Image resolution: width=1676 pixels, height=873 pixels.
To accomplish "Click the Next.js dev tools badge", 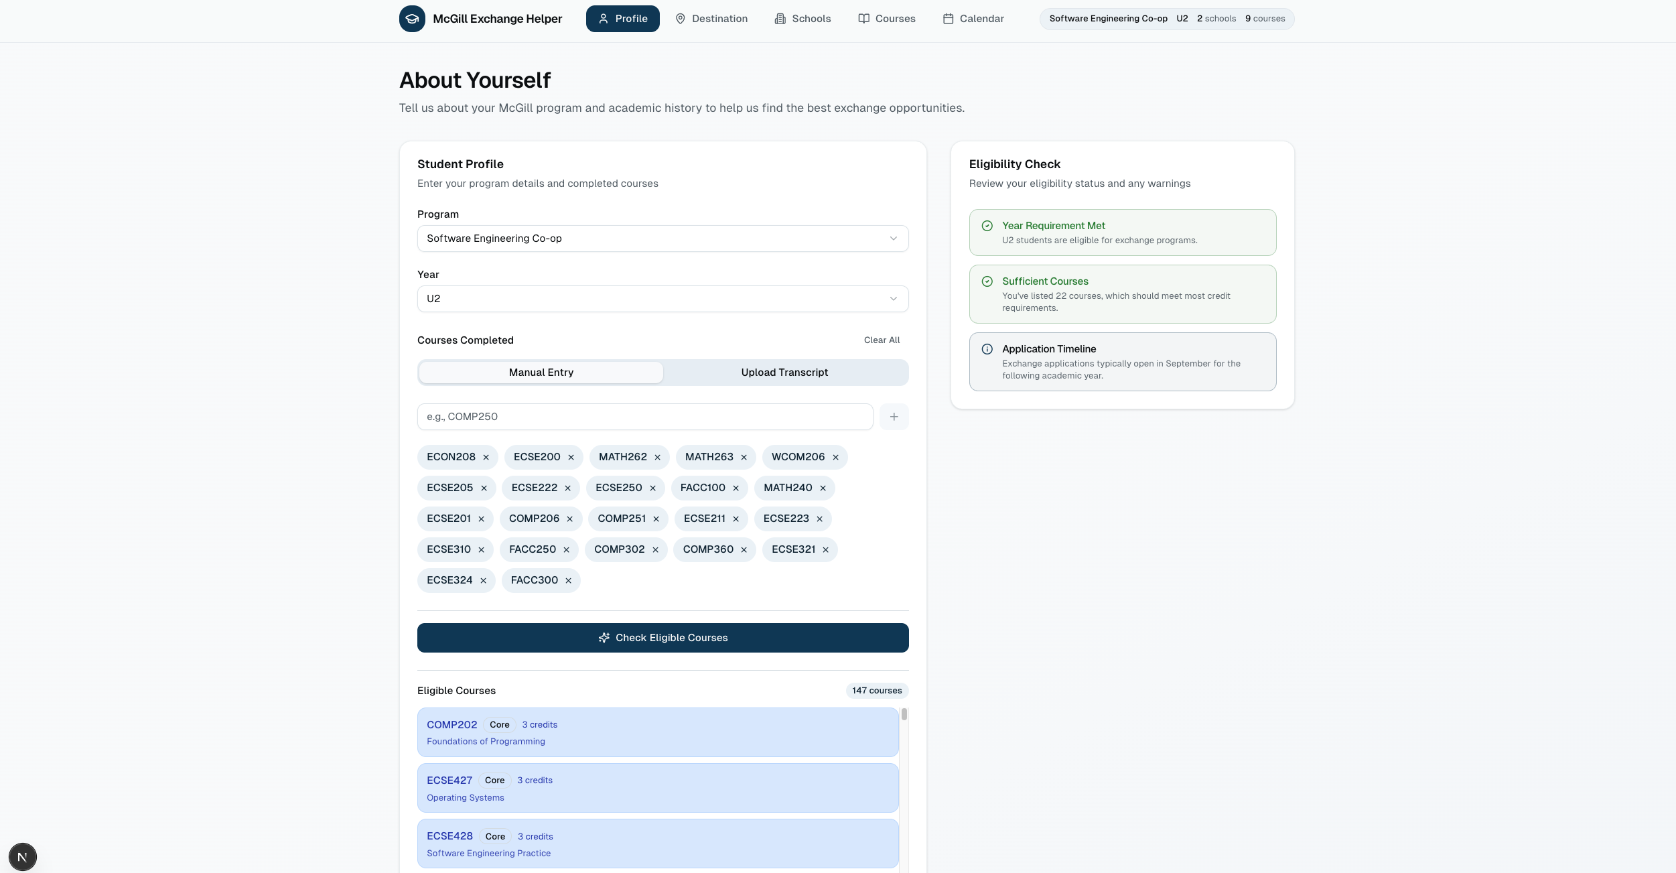I will (22, 857).
